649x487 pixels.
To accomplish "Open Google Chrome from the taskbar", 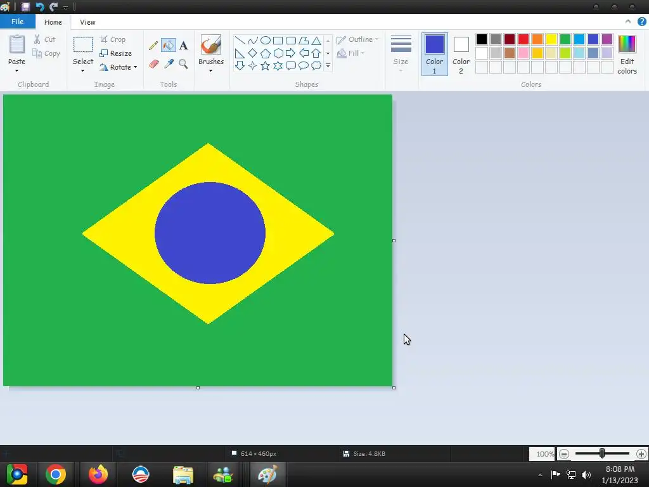I will pyautogui.click(x=56, y=474).
